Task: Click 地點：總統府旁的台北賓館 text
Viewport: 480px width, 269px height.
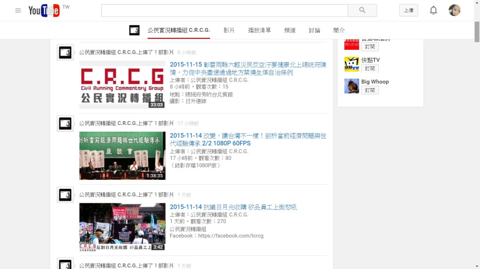Action: 201,94
